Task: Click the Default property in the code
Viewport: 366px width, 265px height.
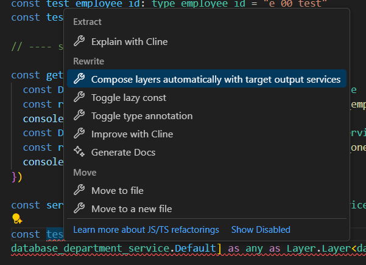Action: coord(195,248)
